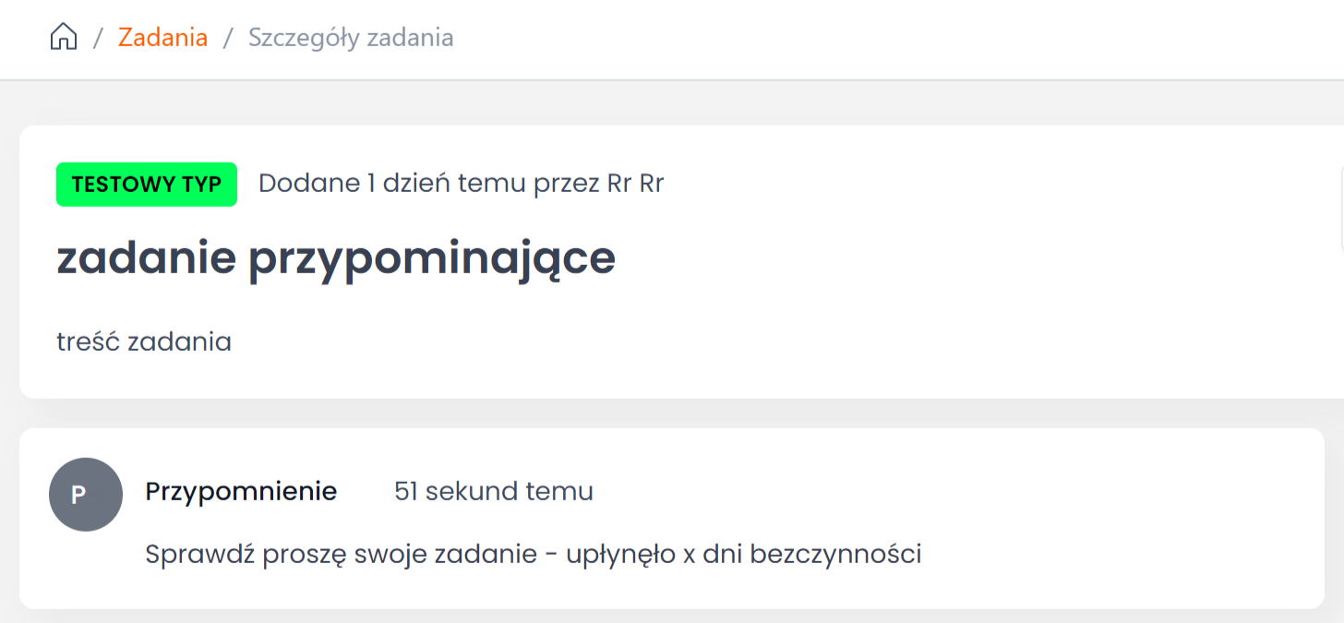This screenshot has width=1344, height=623.
Task: Select the task title zadanie przypominające
Action: tap(336, 259)
